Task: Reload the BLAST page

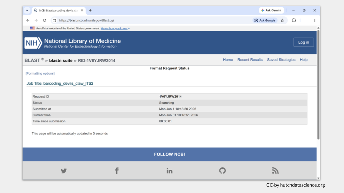Action: (x=44, y=20)
